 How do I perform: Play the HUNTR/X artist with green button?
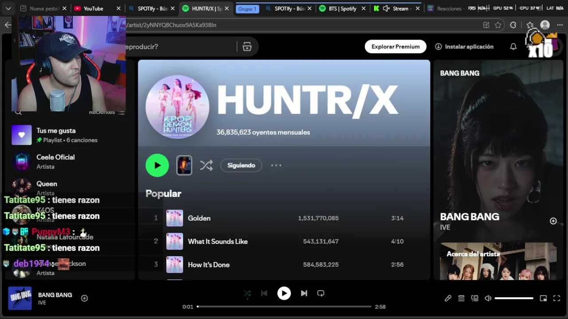click(x=157, y=165)
